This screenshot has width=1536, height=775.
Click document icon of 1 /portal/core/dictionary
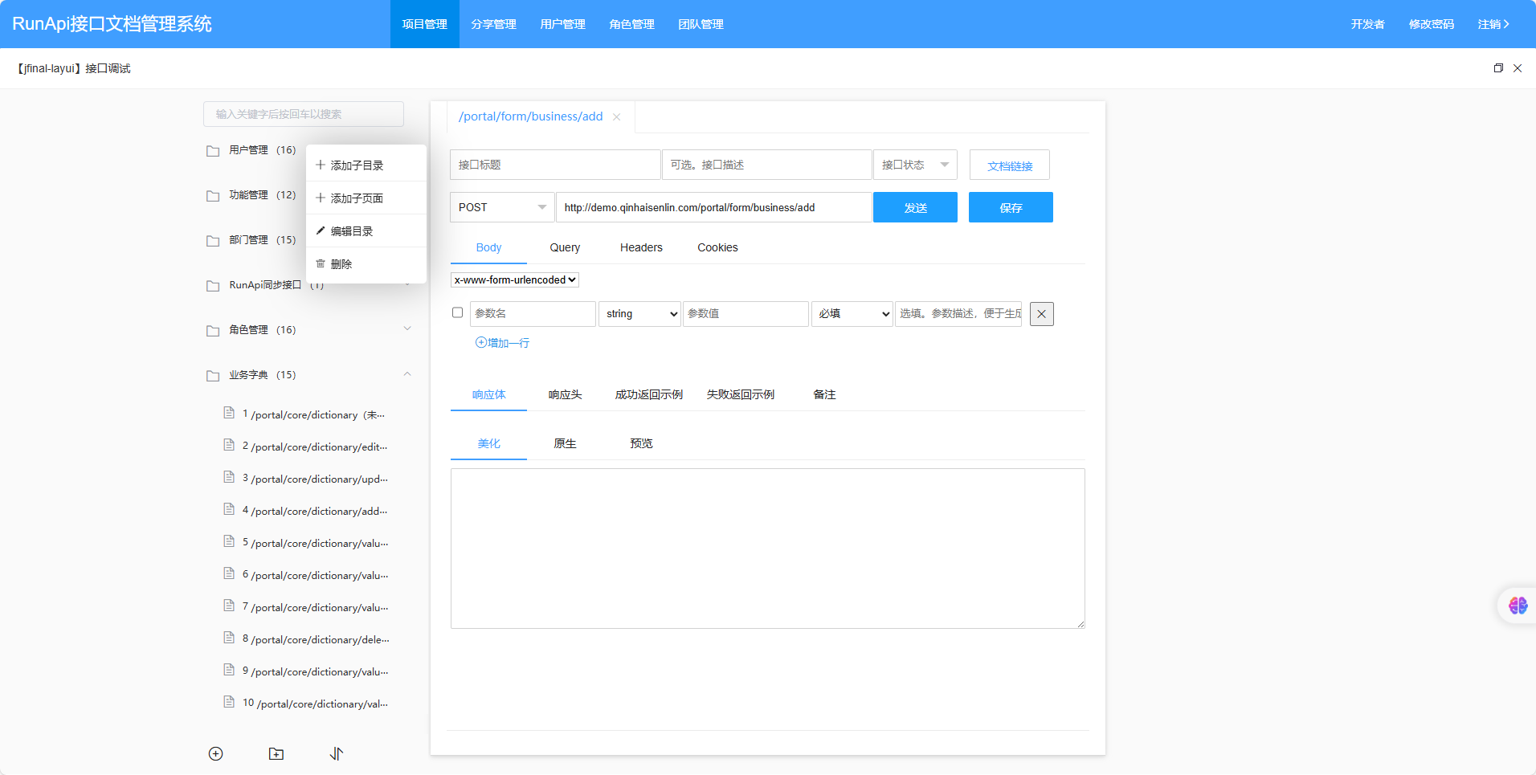[x=229, y=413]
